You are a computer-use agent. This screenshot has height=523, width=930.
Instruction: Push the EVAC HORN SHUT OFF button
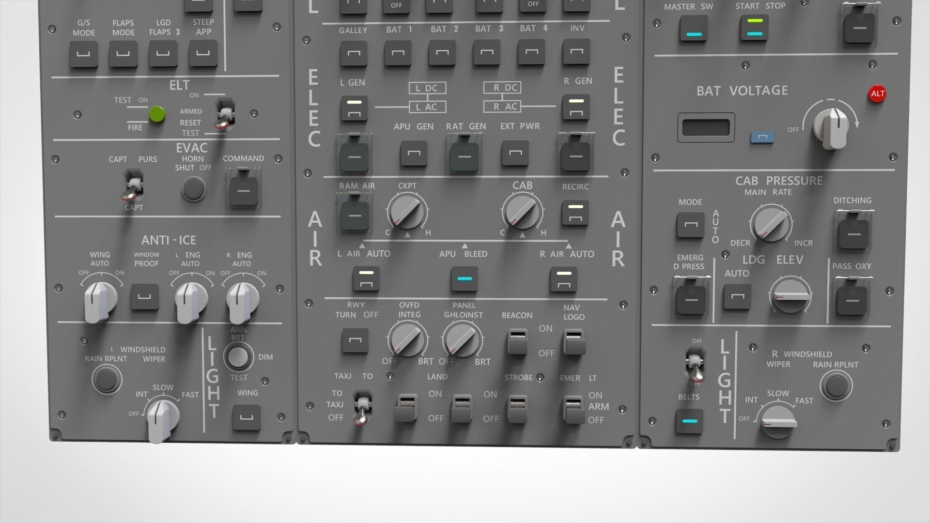pyautogui.click(x=193, y=189)
